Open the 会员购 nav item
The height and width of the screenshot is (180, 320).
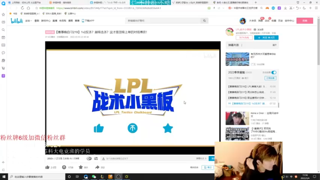tap(62, 21)
